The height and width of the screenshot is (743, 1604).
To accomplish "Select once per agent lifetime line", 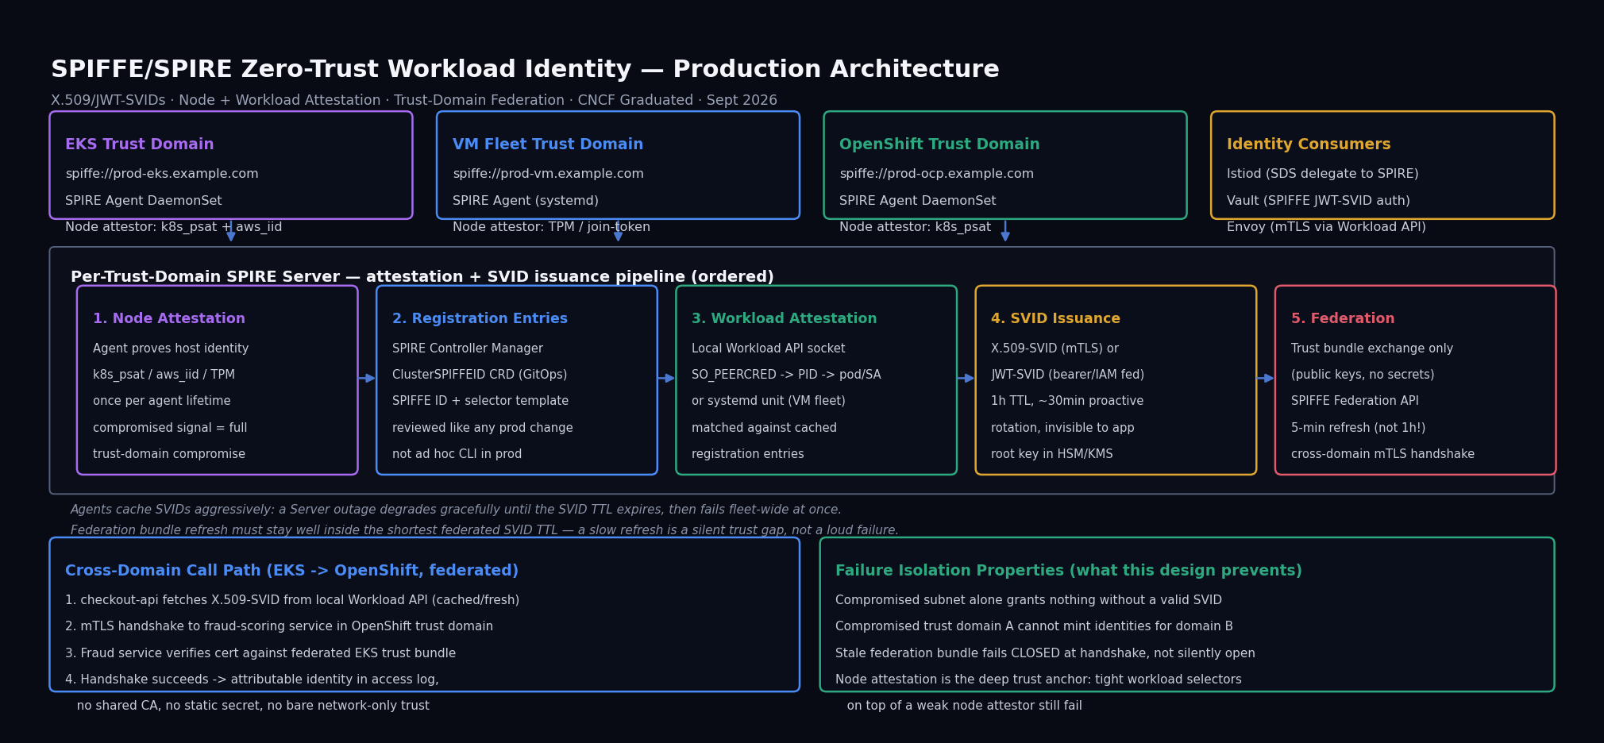I will point(161,401).
